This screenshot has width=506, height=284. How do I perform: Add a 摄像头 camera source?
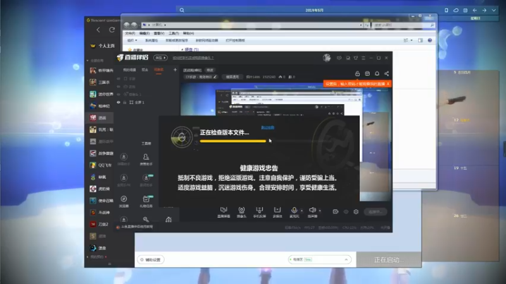coord(242,212)
